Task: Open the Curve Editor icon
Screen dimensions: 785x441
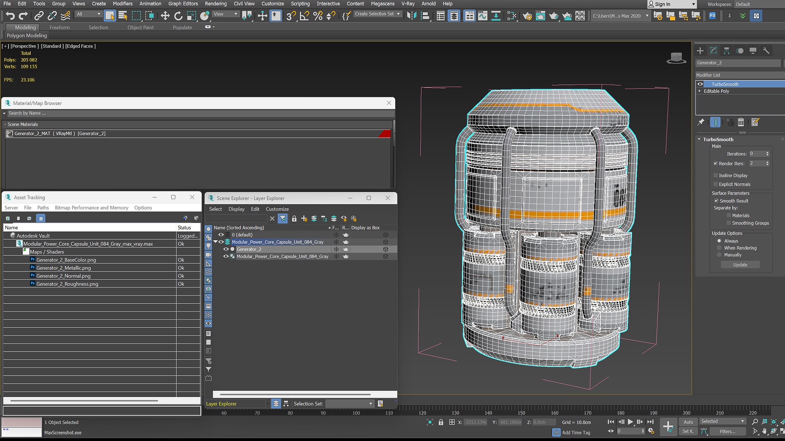Action: click(x=482, y=16)
